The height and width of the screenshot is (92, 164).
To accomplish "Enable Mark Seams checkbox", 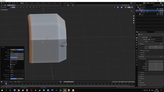I will point(11,66).
